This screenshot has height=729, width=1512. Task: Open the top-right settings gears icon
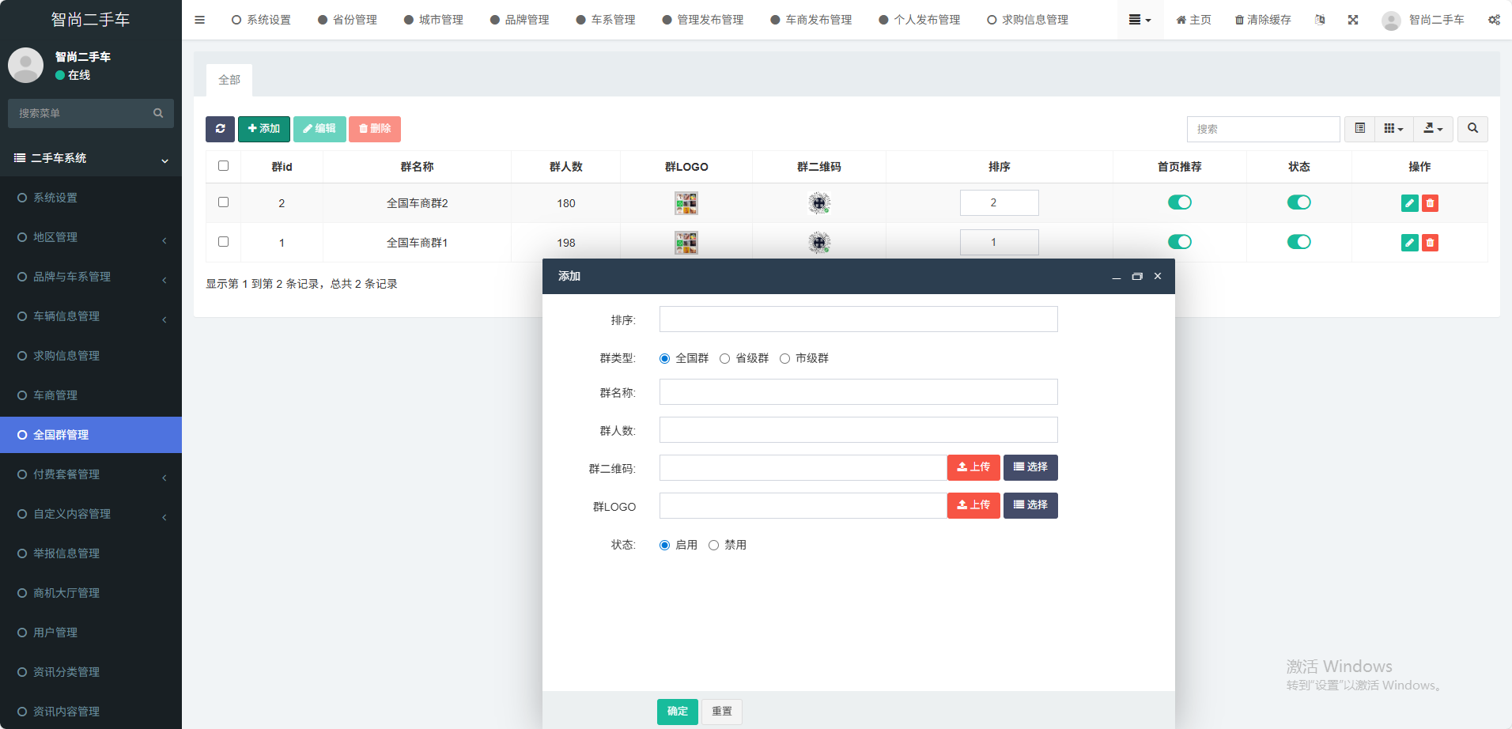1494,20
